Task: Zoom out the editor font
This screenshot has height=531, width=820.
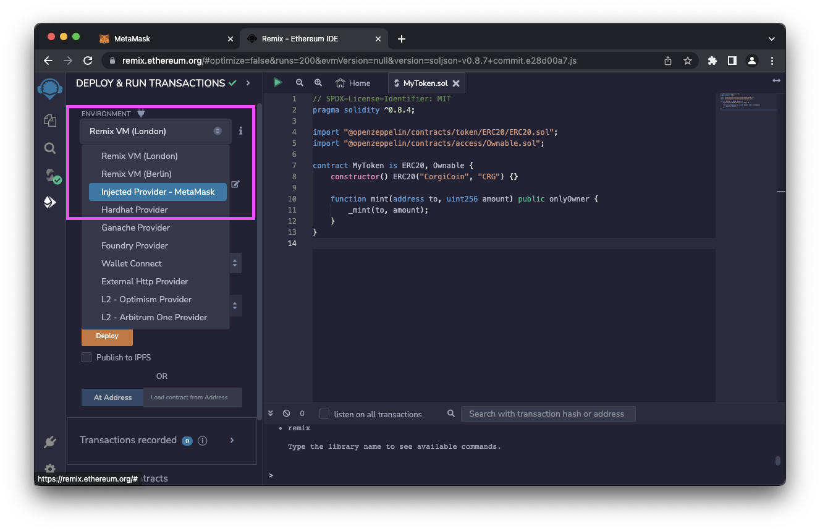Action: (x=300, y=83)
